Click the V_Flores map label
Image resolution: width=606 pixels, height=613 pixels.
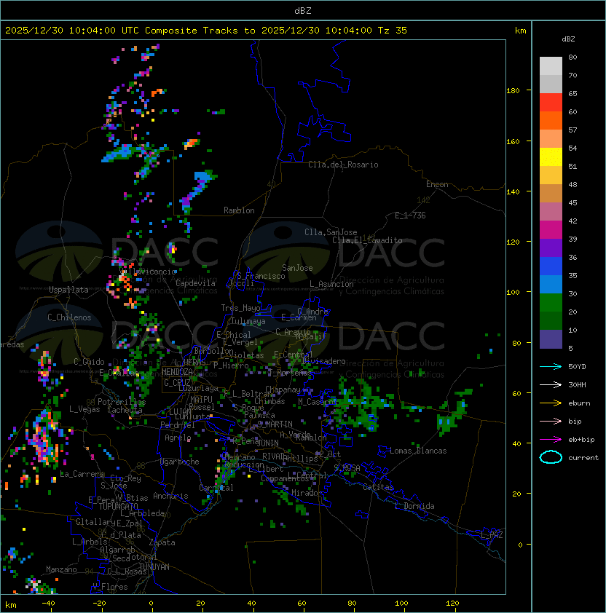tap(110, 587)
